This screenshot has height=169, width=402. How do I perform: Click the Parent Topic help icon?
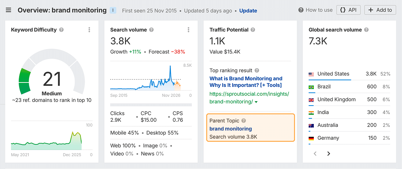click(244, 120)
